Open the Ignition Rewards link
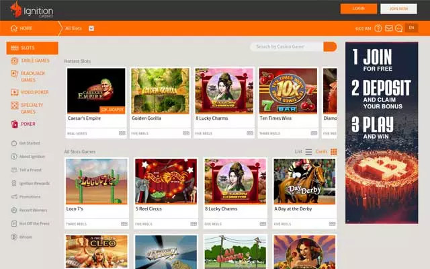The height and width of the screenshot is (269, 430). tap(34, 184)
